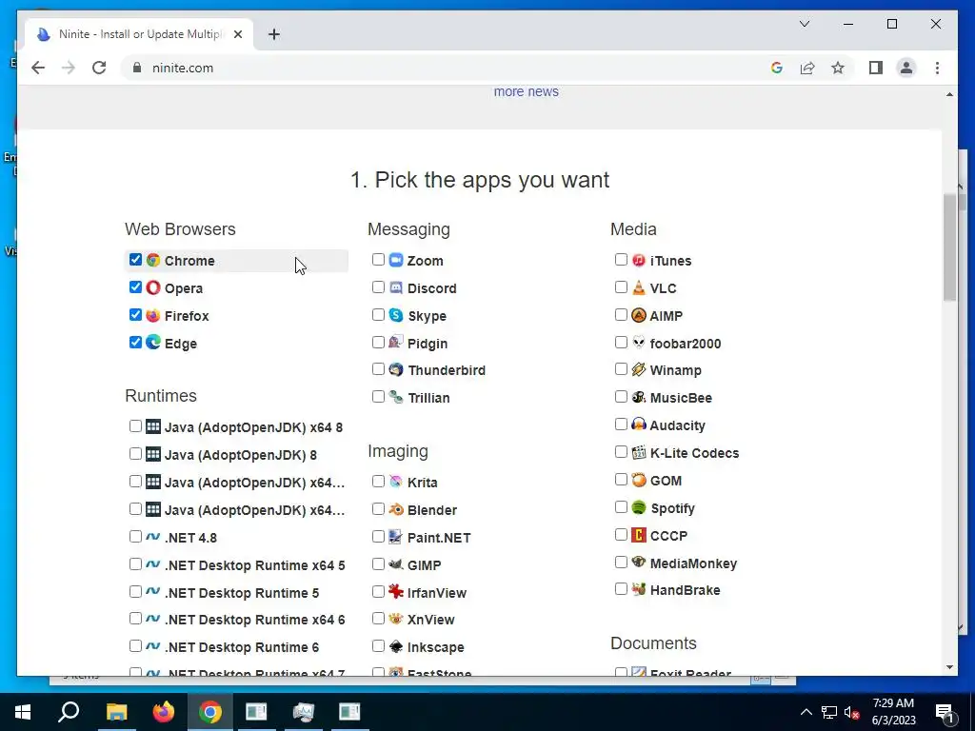Image resolution: width=975 pixels, height=731 pixels.
Task: Click the scrollbar down arrow
Action: click(949, 667)
